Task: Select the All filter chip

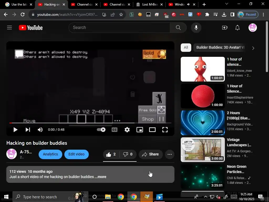Action: [x=186, y=48]
